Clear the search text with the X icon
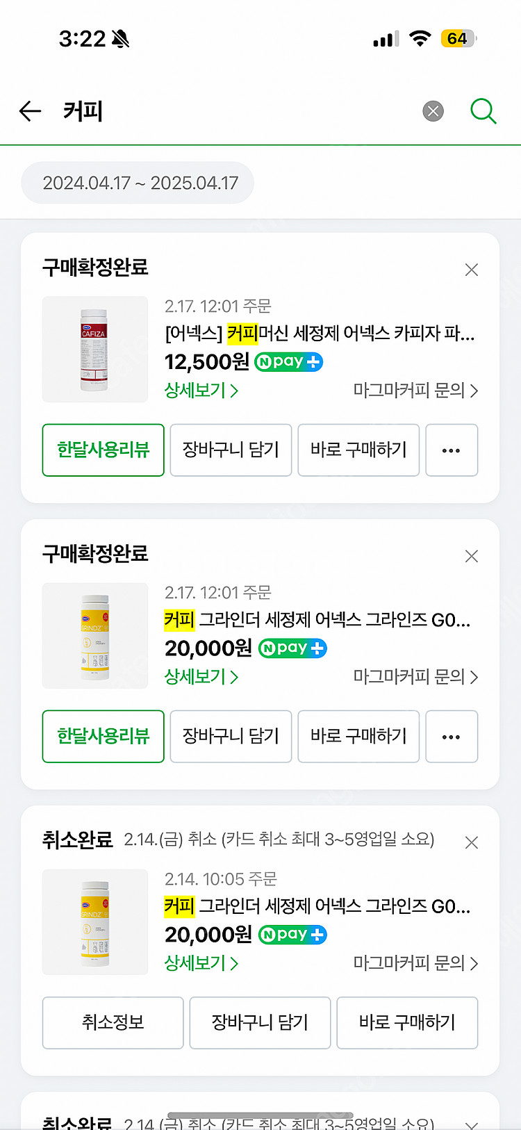Image resolution: width=521 pixels, height=1130 pixels. pos(433,111)
